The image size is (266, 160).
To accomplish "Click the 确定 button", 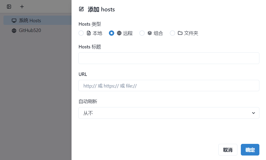I will (250, 150).
